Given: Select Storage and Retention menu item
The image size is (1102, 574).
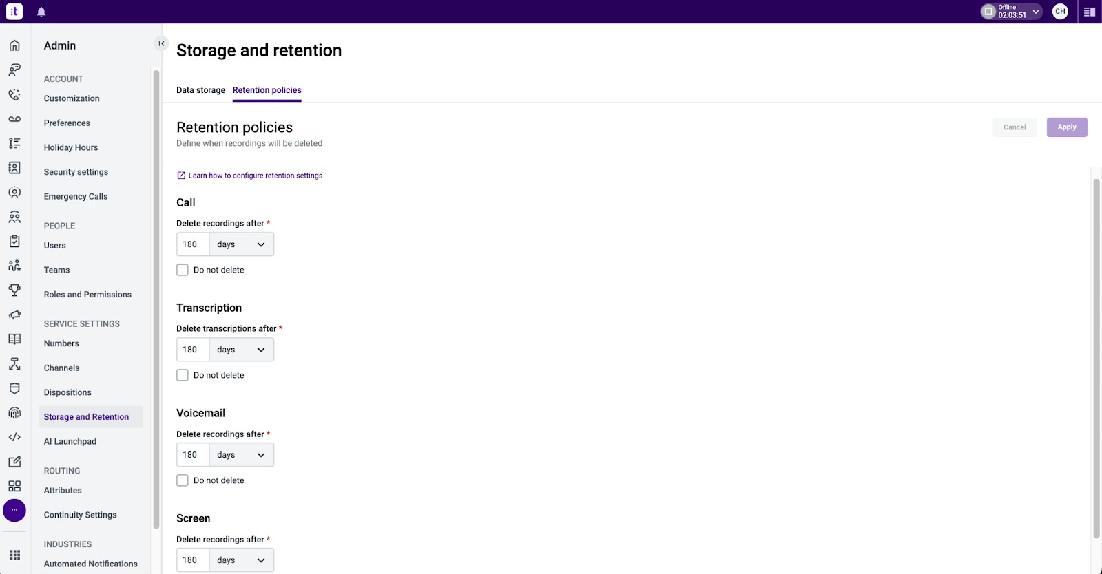Looking at the screenshot, I should pyautogui.click(x=91, y=417).
